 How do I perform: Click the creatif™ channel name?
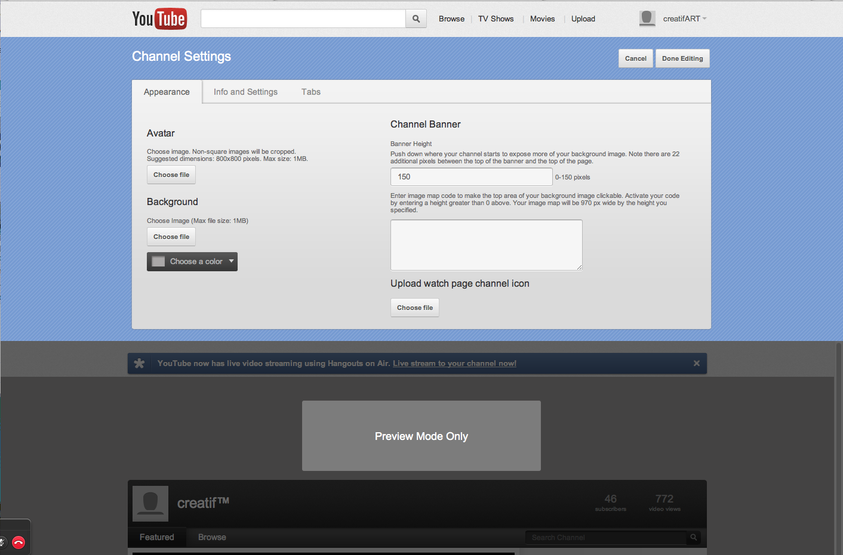[x=203, y=503]
